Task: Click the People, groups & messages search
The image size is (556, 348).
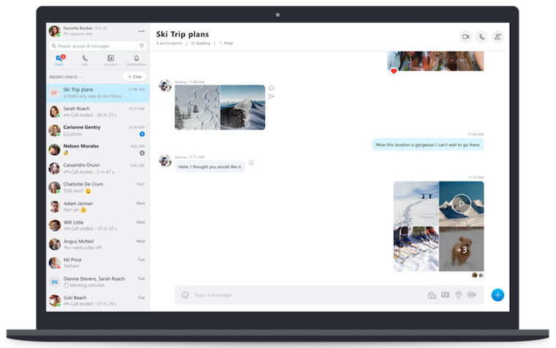Action: coord(92,46)
